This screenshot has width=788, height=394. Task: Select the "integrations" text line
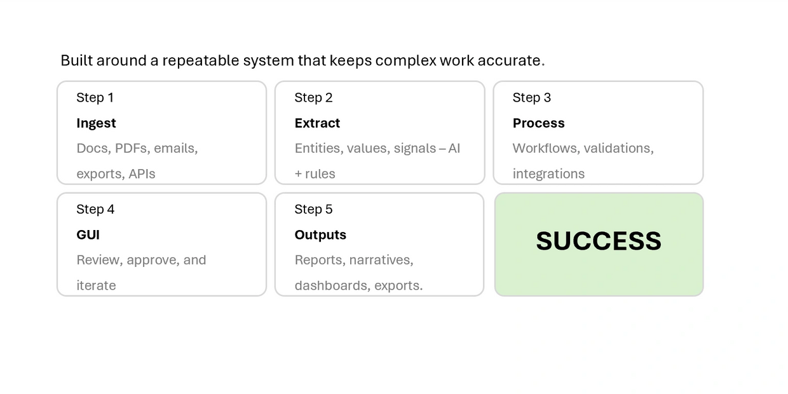[x=548, y=173]
